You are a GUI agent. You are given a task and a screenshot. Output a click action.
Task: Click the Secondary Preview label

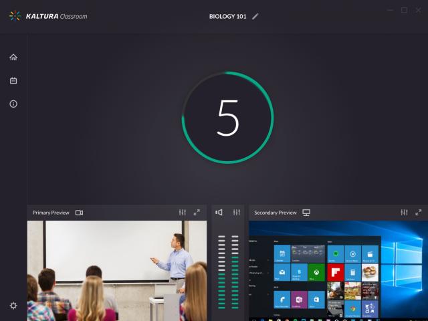pos(275,213)
